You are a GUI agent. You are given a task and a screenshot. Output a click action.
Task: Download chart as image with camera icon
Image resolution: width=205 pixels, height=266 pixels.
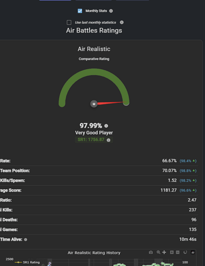coord(151,252)
